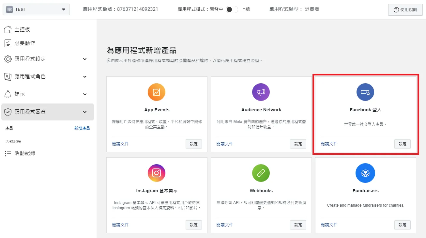Open 閱讀文件 for Instagram 基本顯示
426x238 pixels.
(x=120, y=225)
